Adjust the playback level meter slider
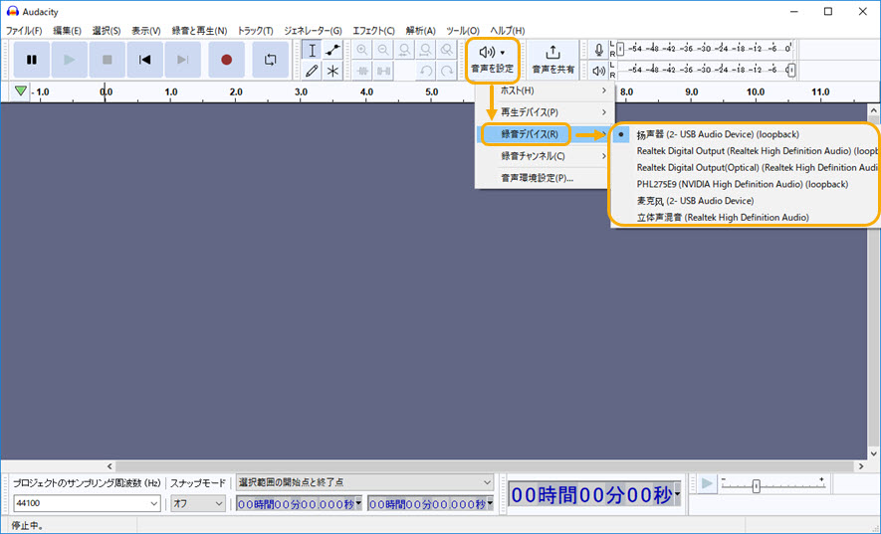This screenshot has height=534, width=881. (x=791, y=71)
